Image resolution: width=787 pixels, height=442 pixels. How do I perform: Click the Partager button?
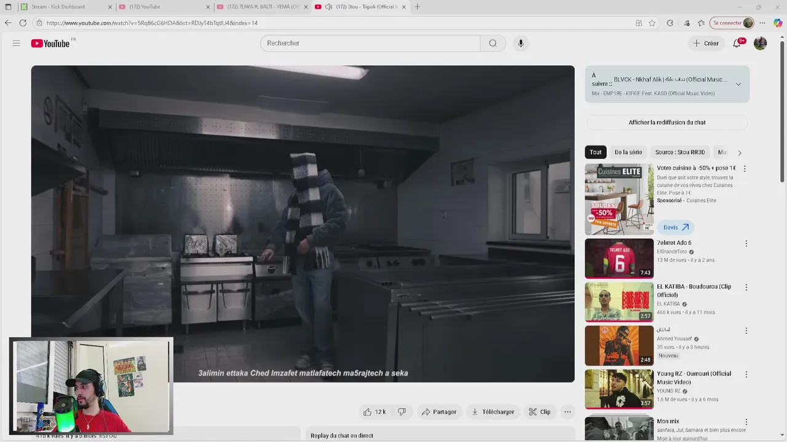pyautogui.click(x=439, y=412)
